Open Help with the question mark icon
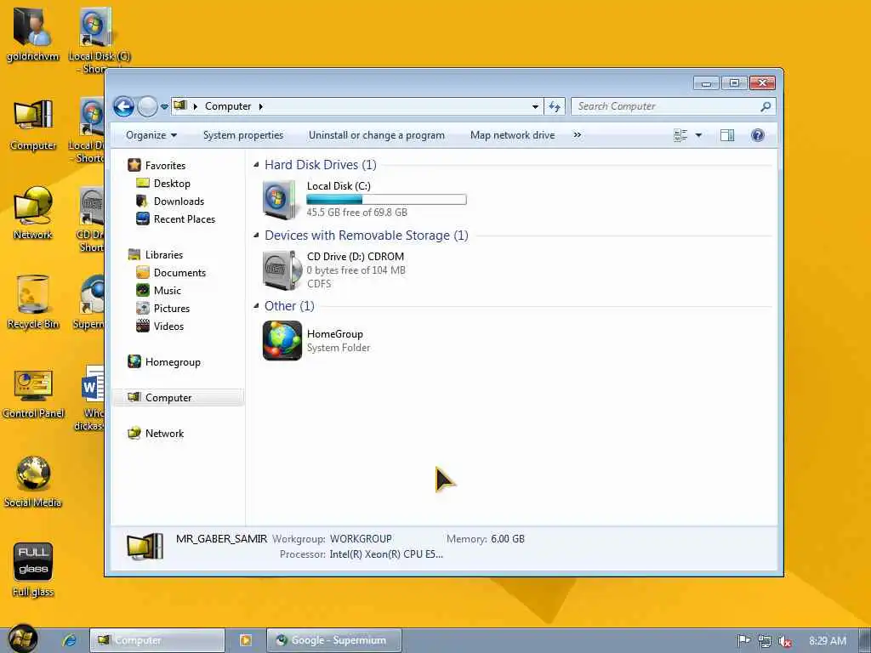 coord(758,135)
